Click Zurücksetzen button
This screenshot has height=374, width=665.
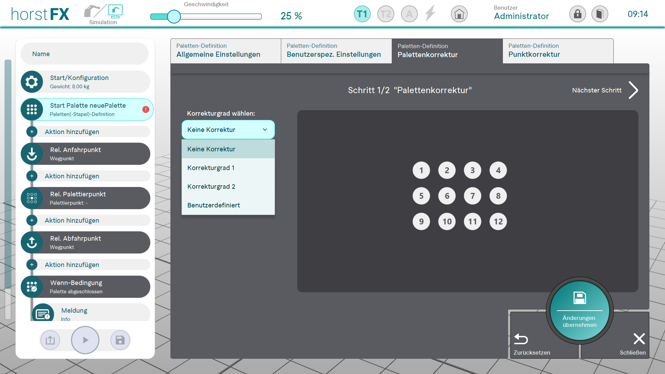pos(532,344)
